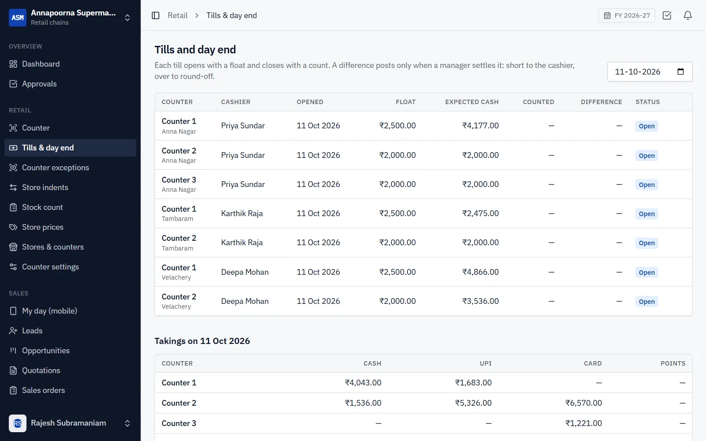Click UPI takings ₹1,683.00
Screen dimensions: 706x441
(473, 383)
